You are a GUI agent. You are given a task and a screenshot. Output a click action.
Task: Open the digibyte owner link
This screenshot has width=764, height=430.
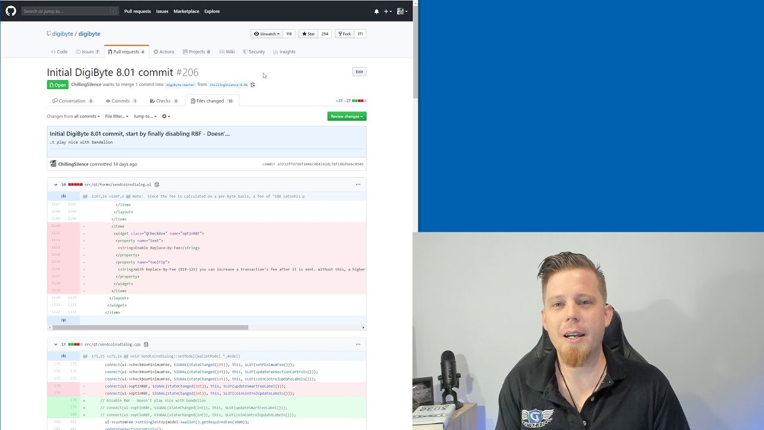(62, 34)
